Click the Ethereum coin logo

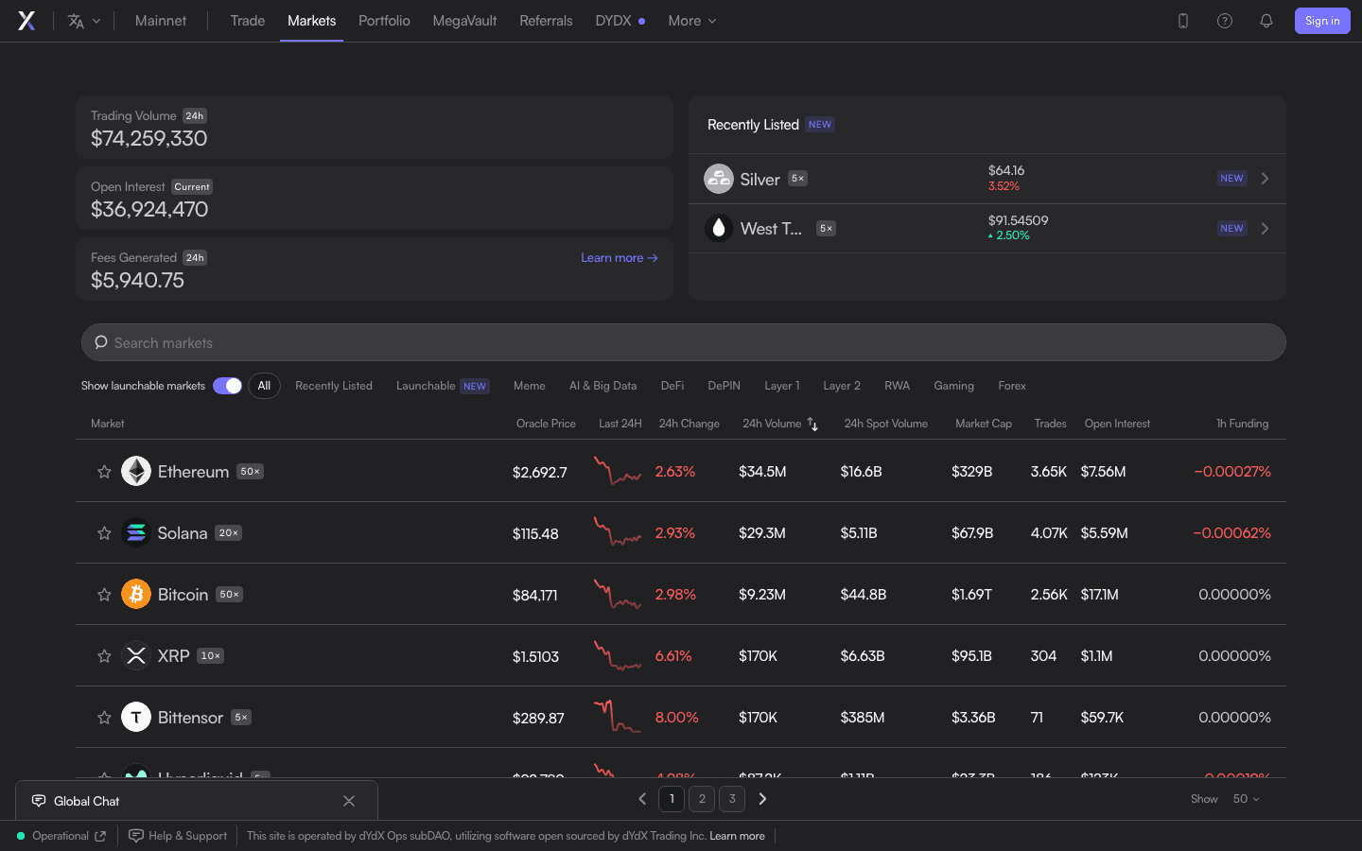pyautogui.click(x=136, y=471)
